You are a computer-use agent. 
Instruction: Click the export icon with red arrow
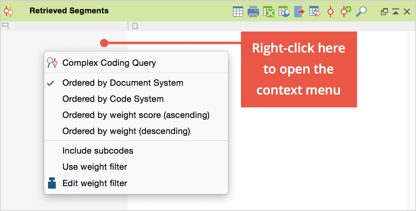[300, 12]
